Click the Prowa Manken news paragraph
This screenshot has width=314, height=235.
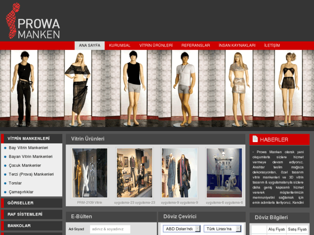point(278,177)
